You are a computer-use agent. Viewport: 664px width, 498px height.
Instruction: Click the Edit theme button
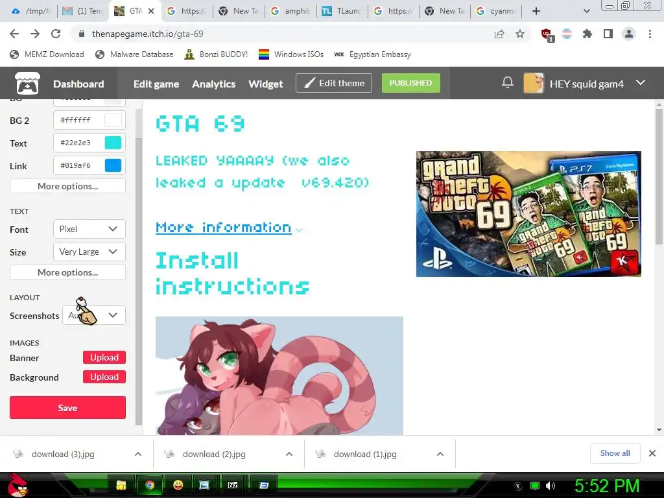(334, 83)
